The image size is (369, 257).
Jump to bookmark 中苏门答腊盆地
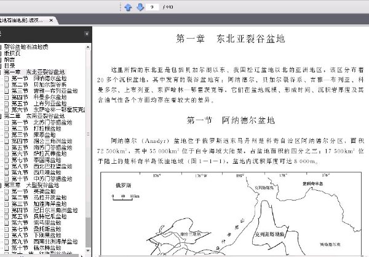coord(42,179)
